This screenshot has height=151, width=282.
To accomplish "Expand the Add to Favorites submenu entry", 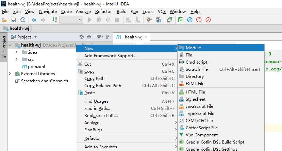I will 127,147.
